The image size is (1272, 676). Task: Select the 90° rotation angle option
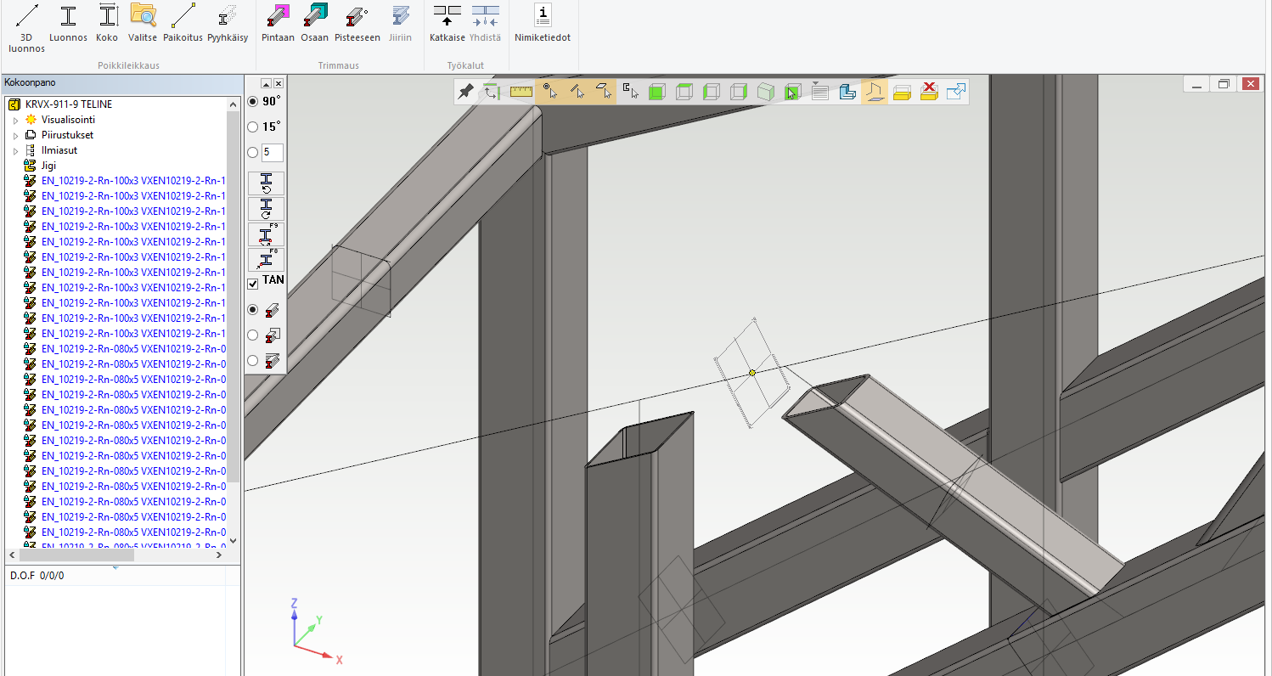(x=253, y=101)
